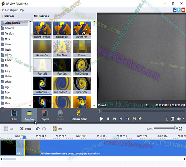
Task: Choose the Flash Dark transition thumbnail
Action: tap(62, 67)
